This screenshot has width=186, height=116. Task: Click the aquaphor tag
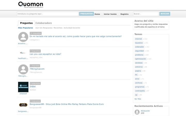tap(34, 57)
